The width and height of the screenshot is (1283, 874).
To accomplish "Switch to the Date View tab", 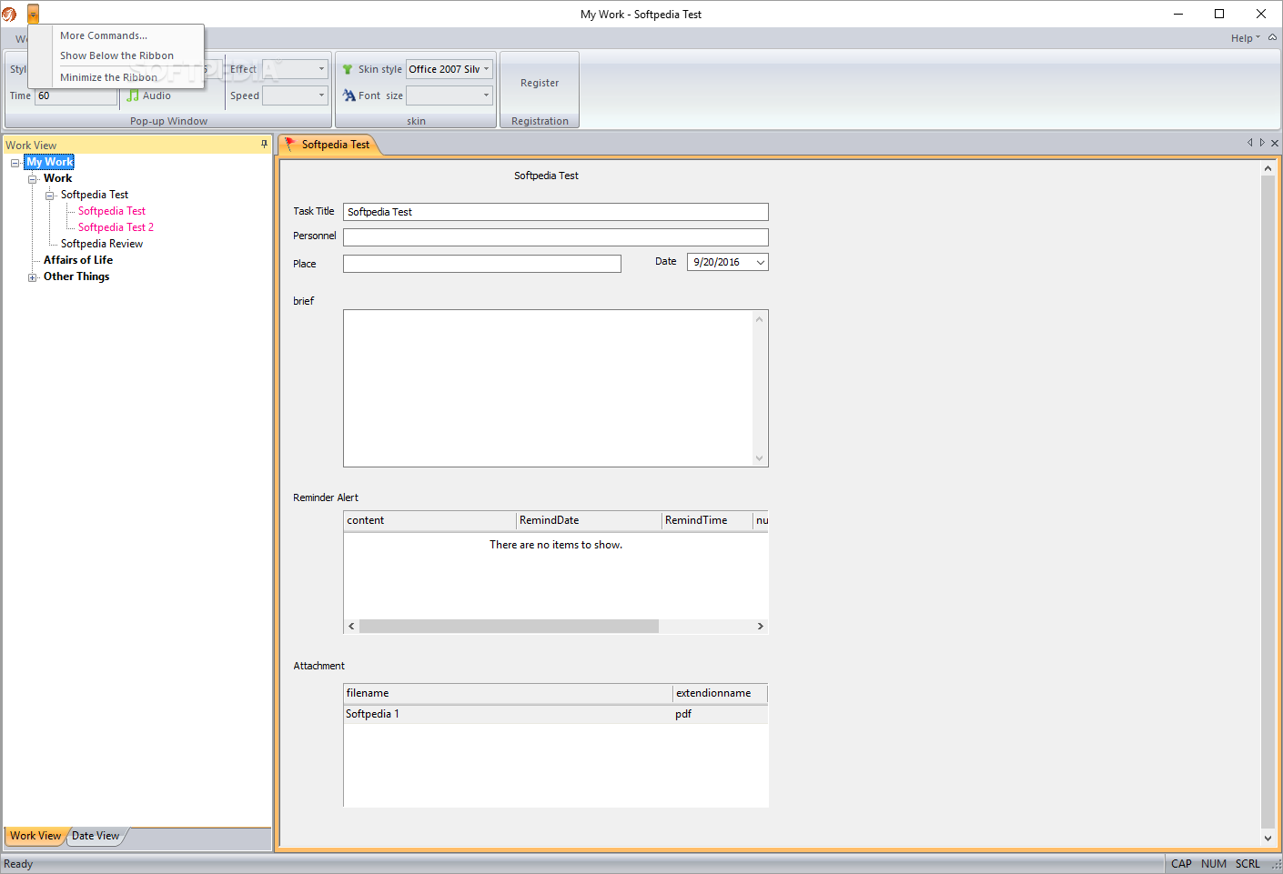I will click(x=96, y=836).
